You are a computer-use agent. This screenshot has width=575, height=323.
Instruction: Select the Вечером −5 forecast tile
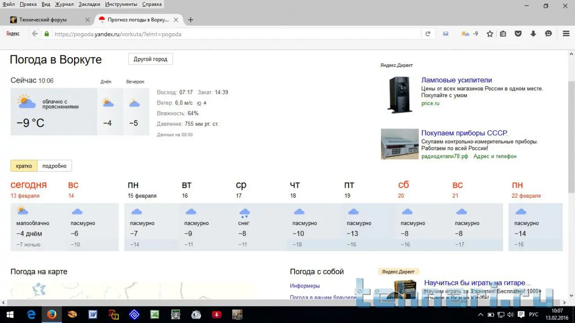coord(136,111)
